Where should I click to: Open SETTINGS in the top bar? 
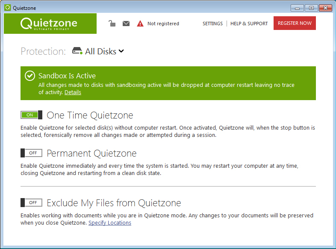[x=212, y=24]
